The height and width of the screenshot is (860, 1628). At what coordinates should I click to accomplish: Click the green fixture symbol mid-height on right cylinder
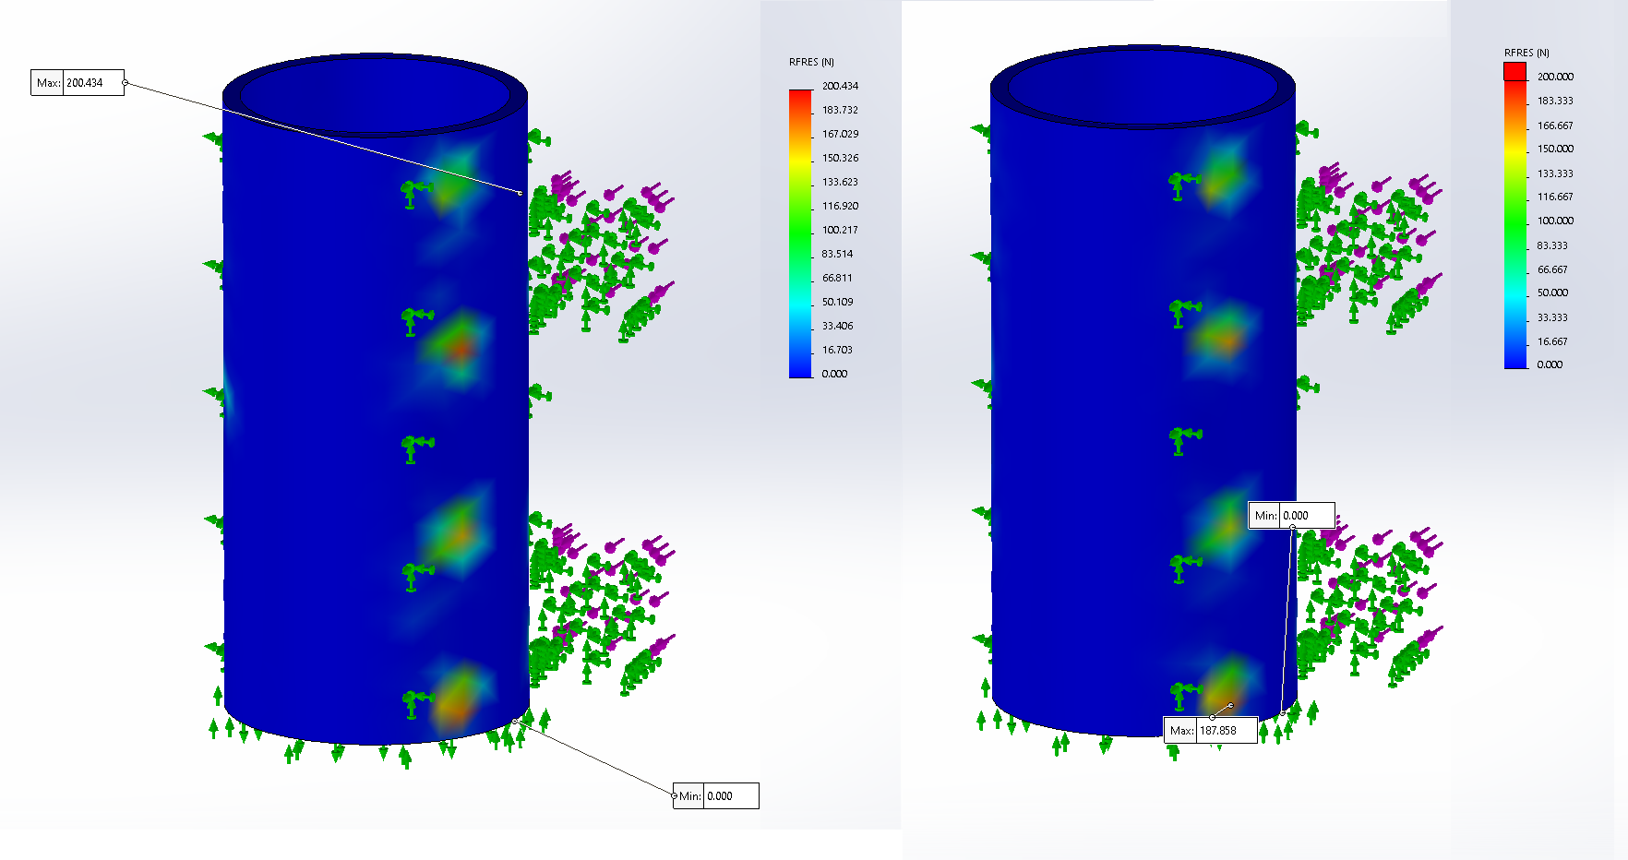pos(1183,438)
